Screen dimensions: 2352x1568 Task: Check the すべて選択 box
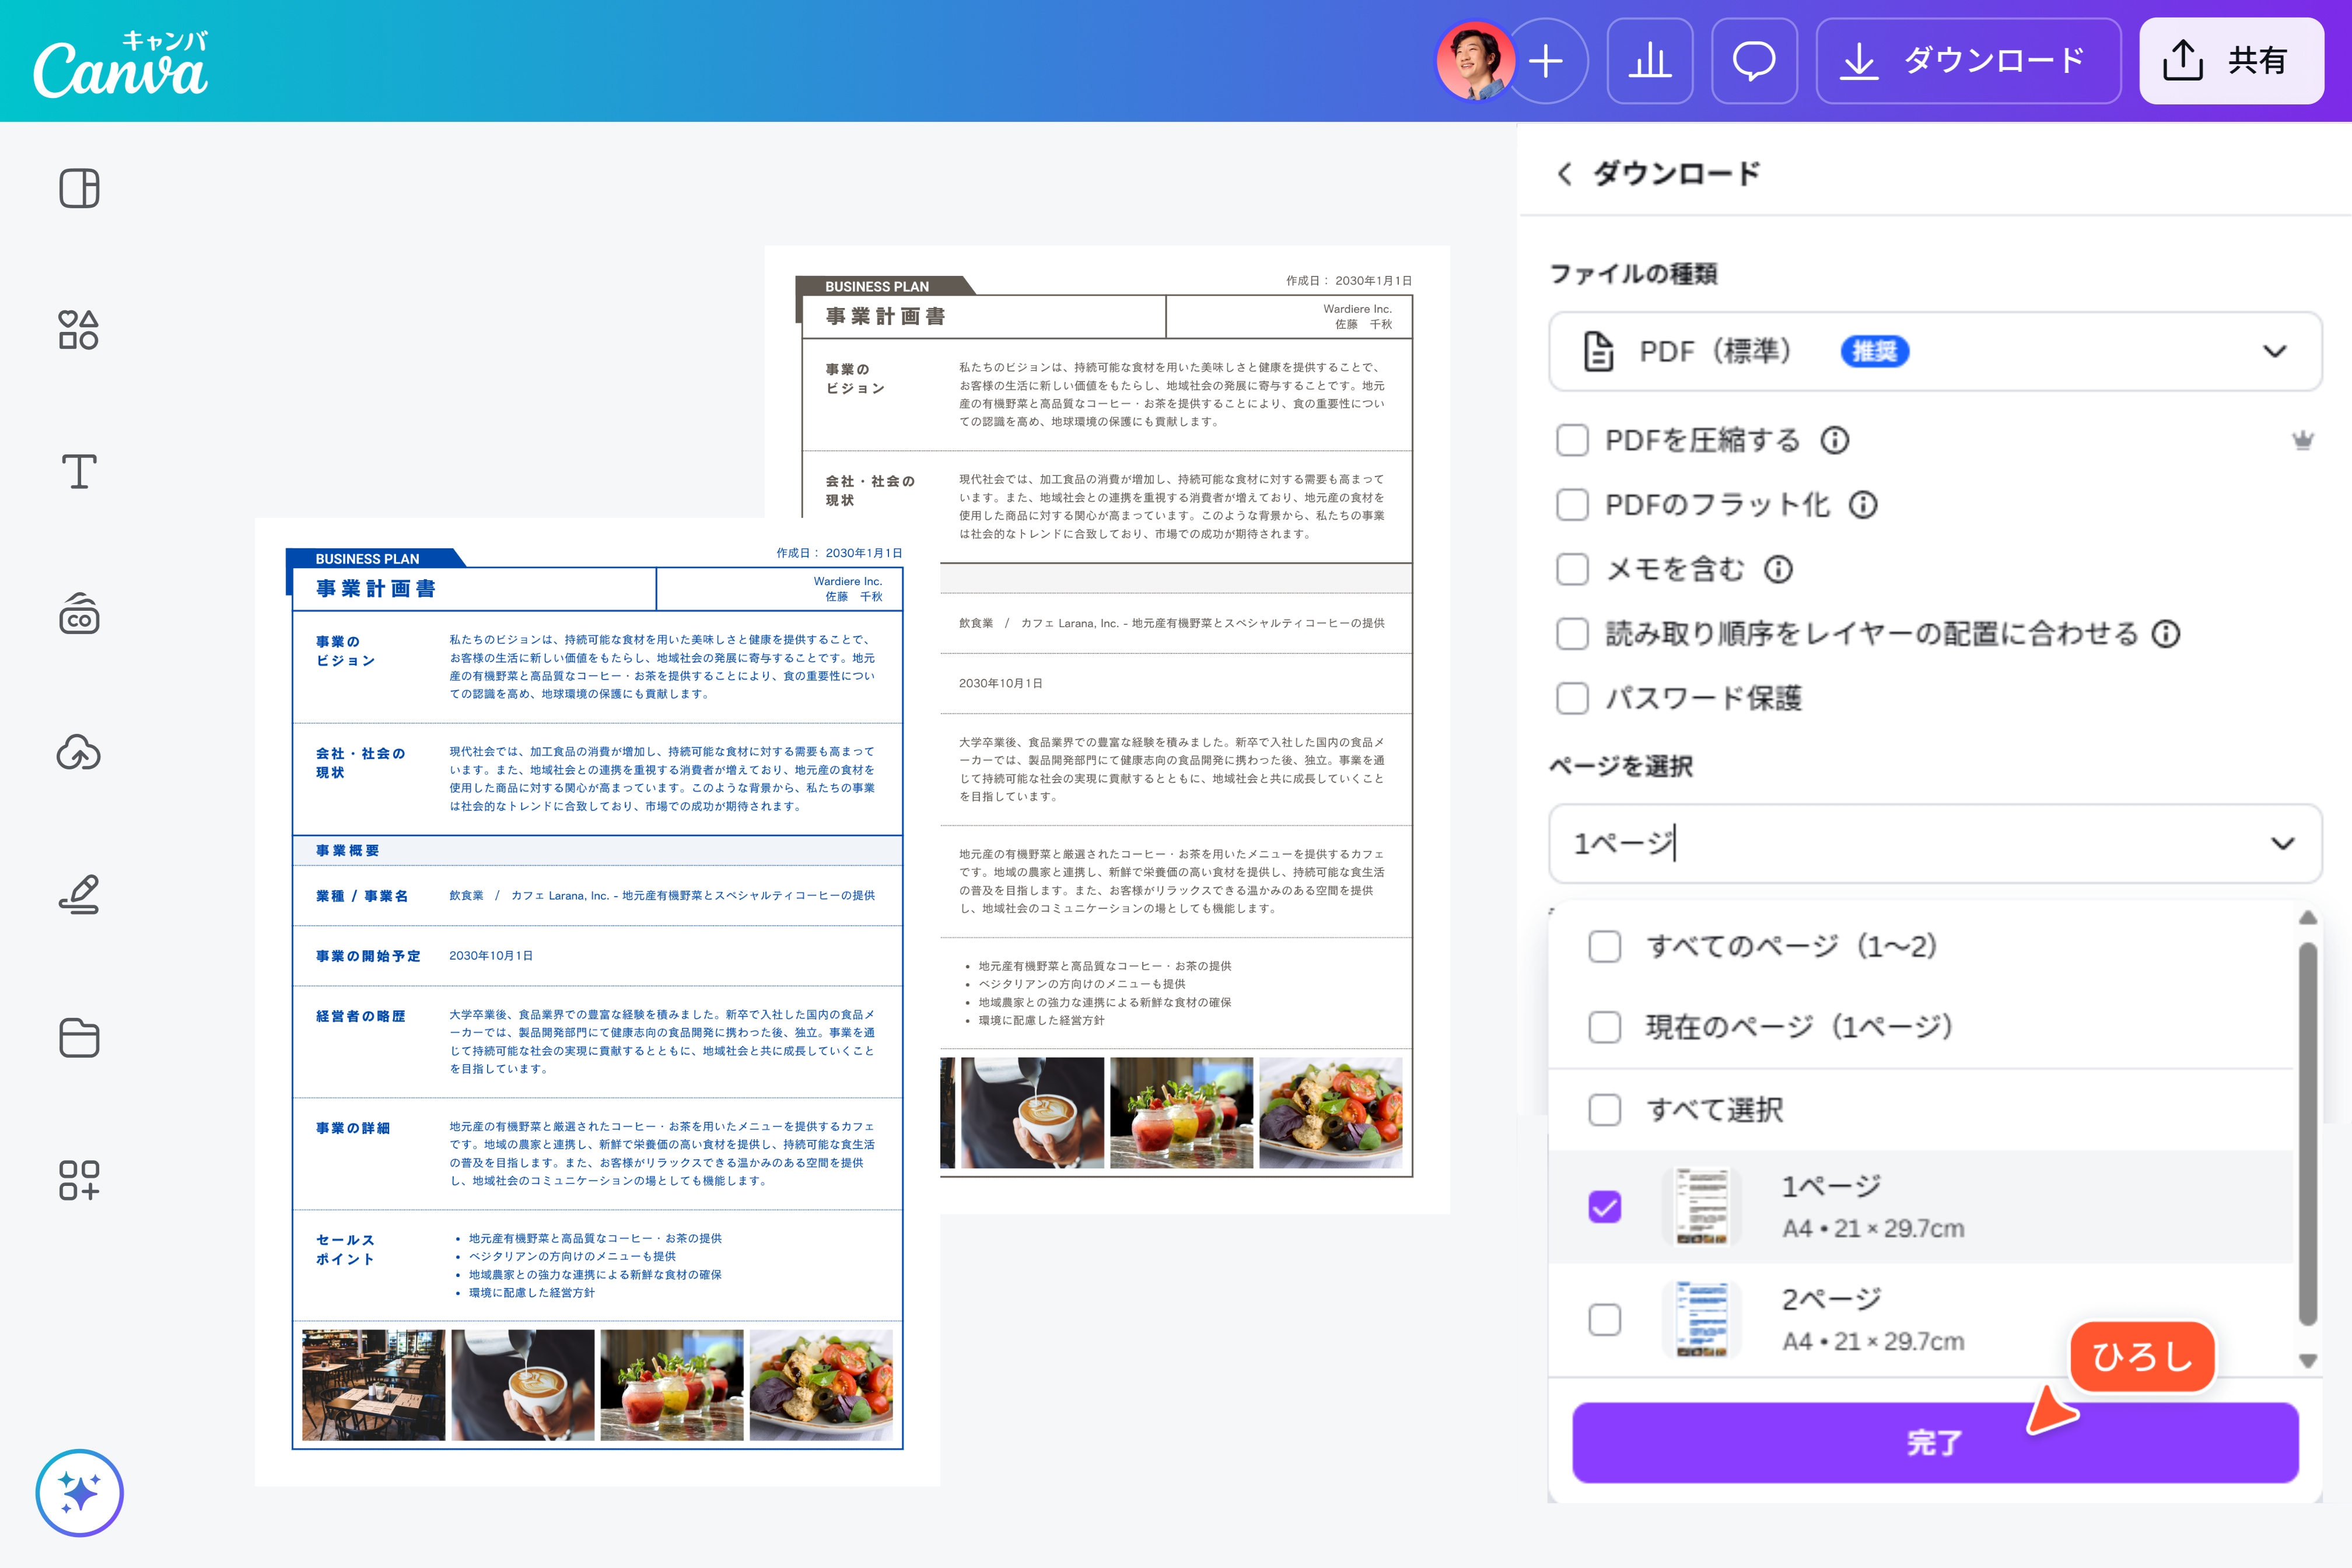click(1605, 1110)
